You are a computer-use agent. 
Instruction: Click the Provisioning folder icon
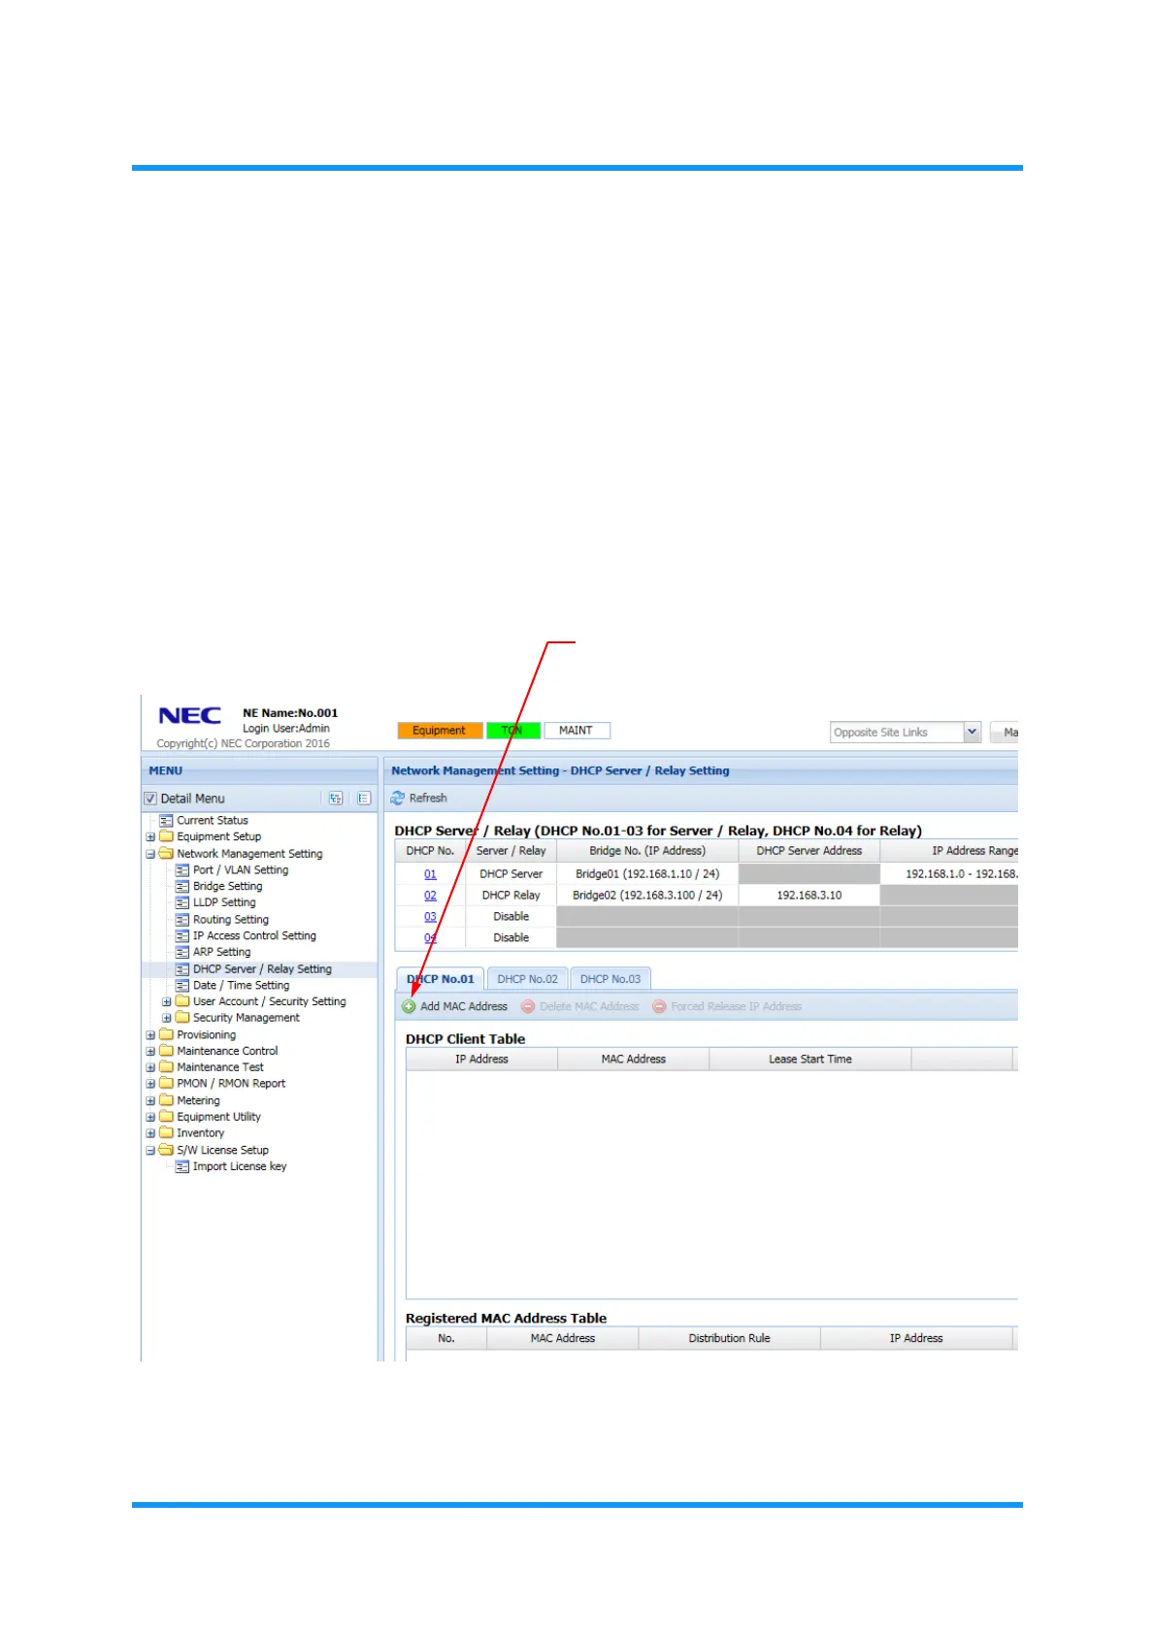coord(166,1034)
